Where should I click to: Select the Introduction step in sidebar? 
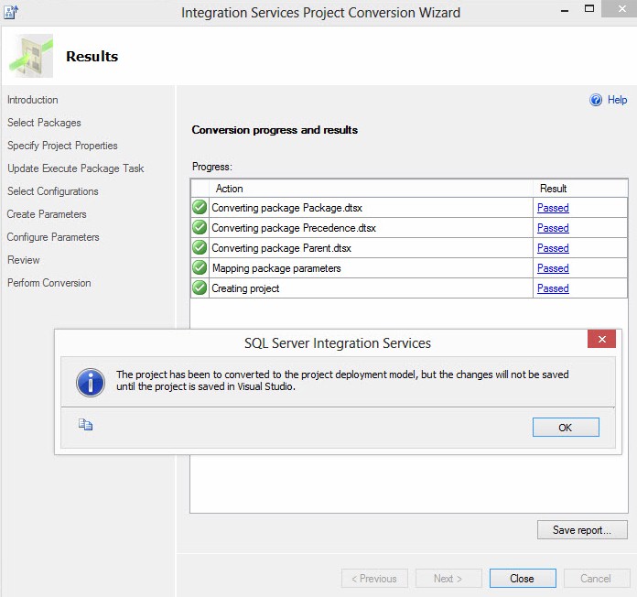(33, 100)
